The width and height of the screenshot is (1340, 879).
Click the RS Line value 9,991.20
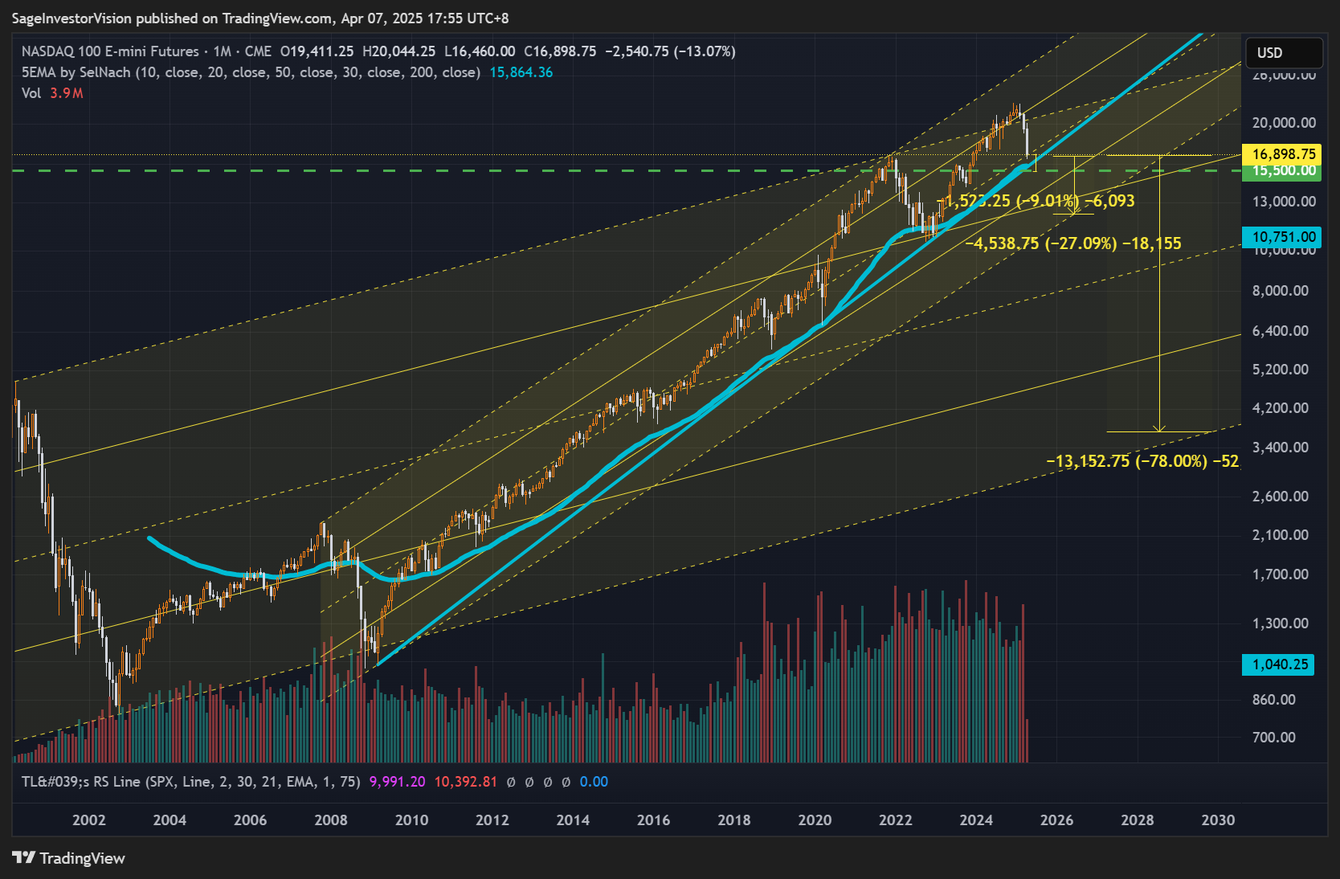point(397,782)
